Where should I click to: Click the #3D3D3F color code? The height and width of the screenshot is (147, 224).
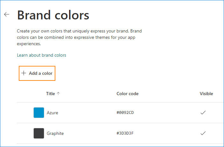pyautogui.click(x=125, y=133)
